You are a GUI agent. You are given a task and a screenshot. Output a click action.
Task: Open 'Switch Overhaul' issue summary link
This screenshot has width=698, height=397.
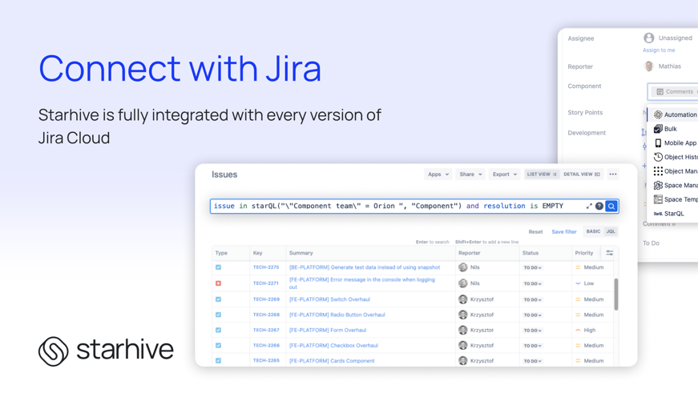(x=329, y=299)
